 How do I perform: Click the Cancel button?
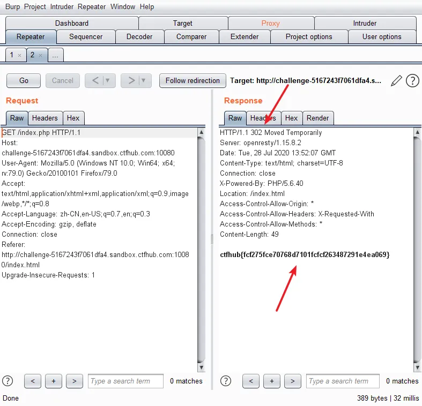click(x=62, y=80)
